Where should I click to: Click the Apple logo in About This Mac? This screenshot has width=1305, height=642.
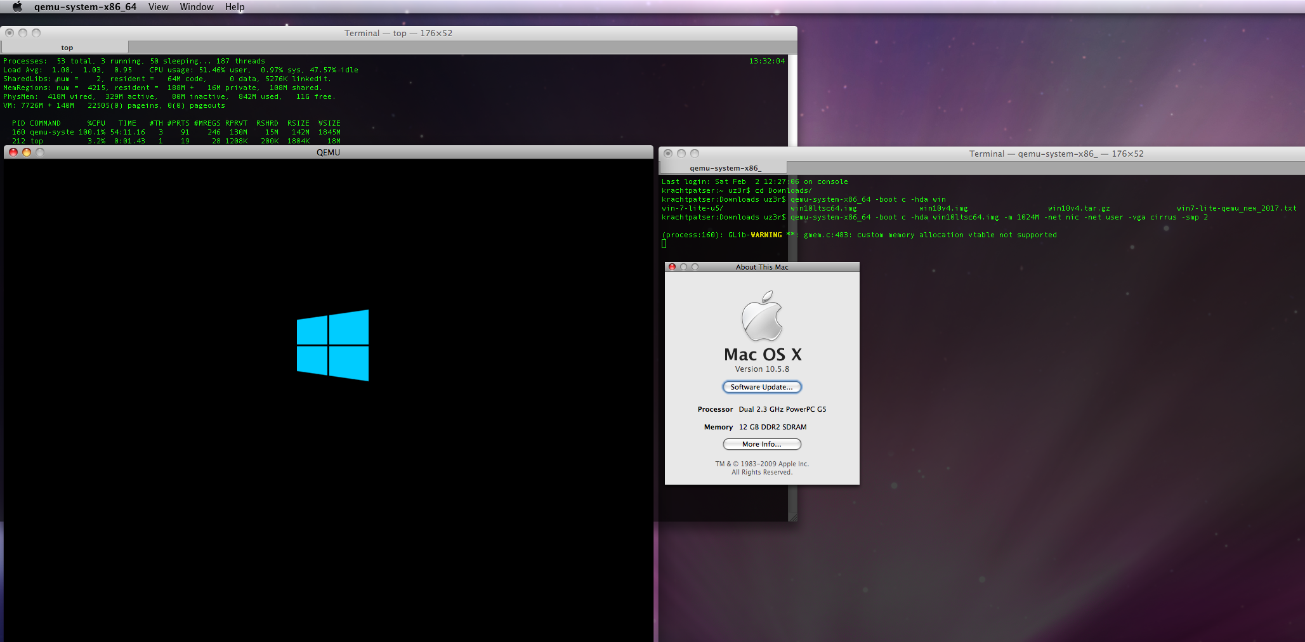762,316
